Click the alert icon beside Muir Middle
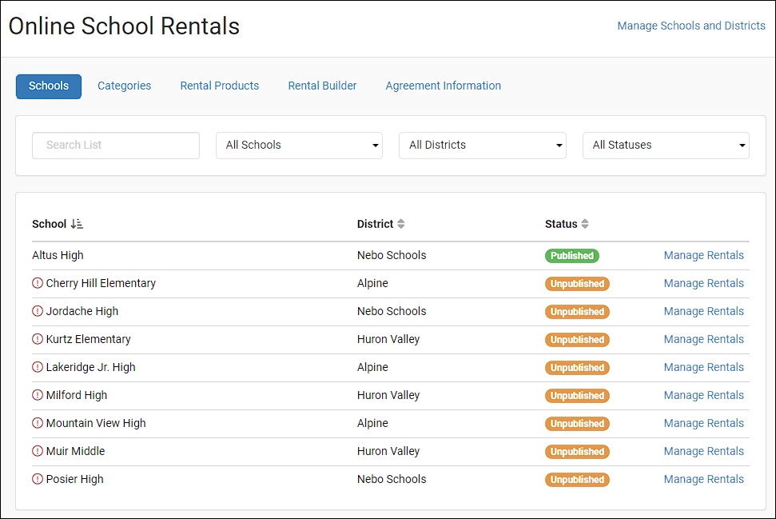 pyautogui.click(x=37, y=451)
